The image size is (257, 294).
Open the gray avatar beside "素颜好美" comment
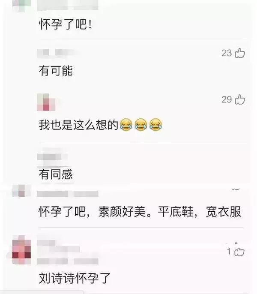coord(21,191)
